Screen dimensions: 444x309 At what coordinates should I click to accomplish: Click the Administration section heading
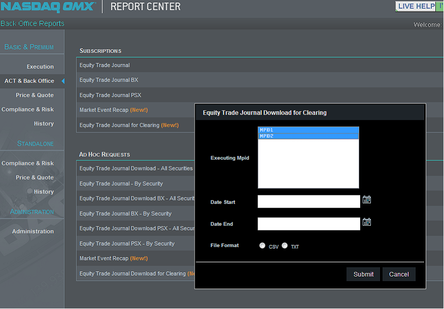(31, 212)
